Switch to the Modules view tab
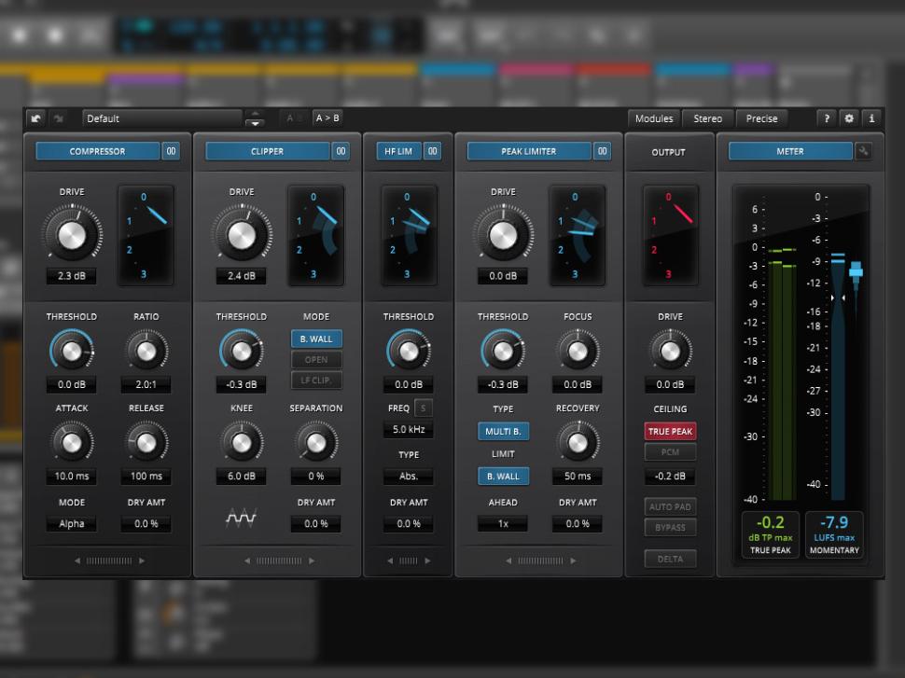The width and height of the screenshot is (905, 678). tap(654, 118)
